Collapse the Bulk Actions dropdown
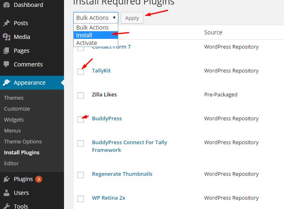 click(96, 18)
